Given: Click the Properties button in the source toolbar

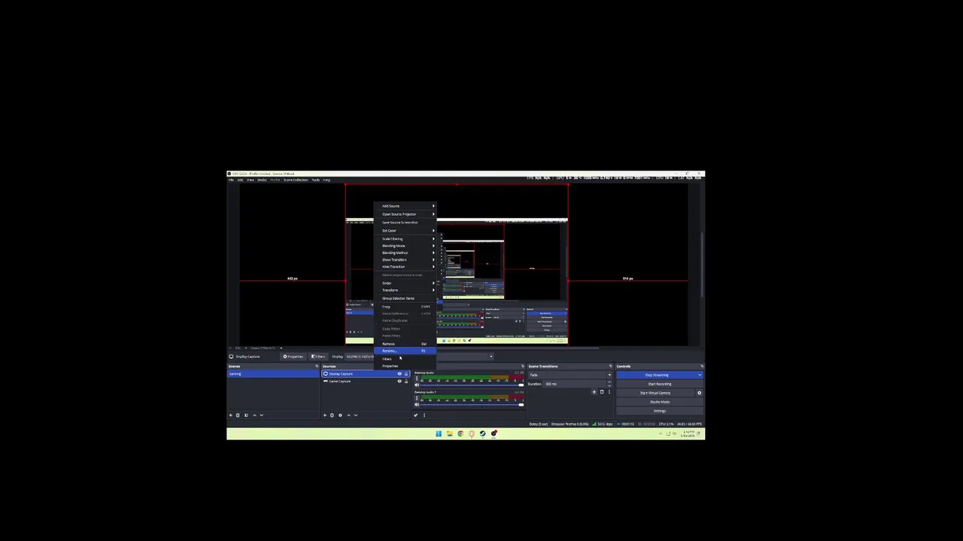Looking at the screenshot, I should pos(293,356).
